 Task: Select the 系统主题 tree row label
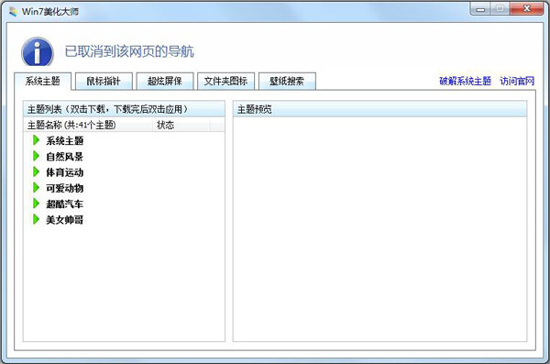pyautogui.click(x=64, y=141)
